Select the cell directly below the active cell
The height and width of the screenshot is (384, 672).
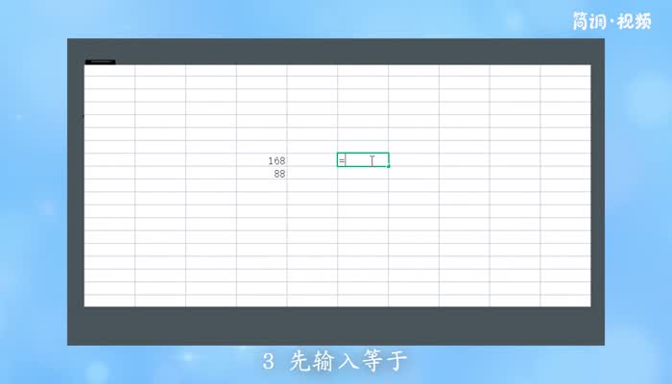pyautogui.click(x=363, y=174)
